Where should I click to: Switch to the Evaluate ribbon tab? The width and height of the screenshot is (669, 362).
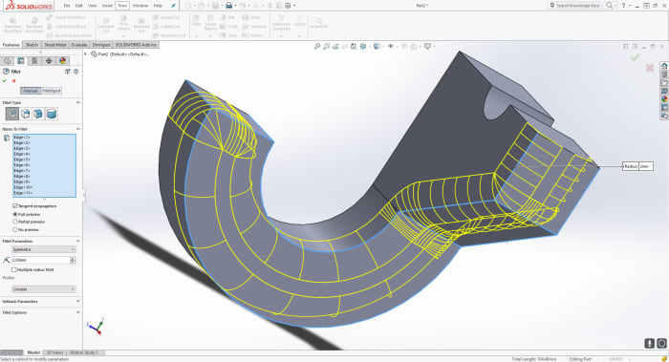79,45
